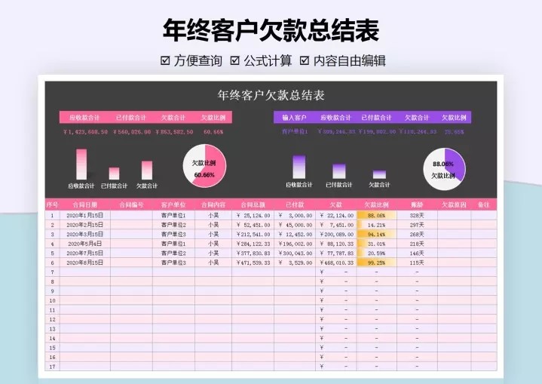542x384 pixels.
Task: Click the pink 应收款合计 bar
Action: tap(81, 164)
